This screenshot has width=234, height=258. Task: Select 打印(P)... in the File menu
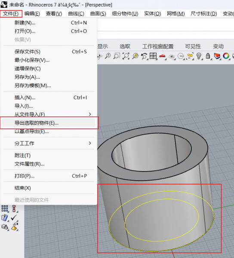[49, 176]
